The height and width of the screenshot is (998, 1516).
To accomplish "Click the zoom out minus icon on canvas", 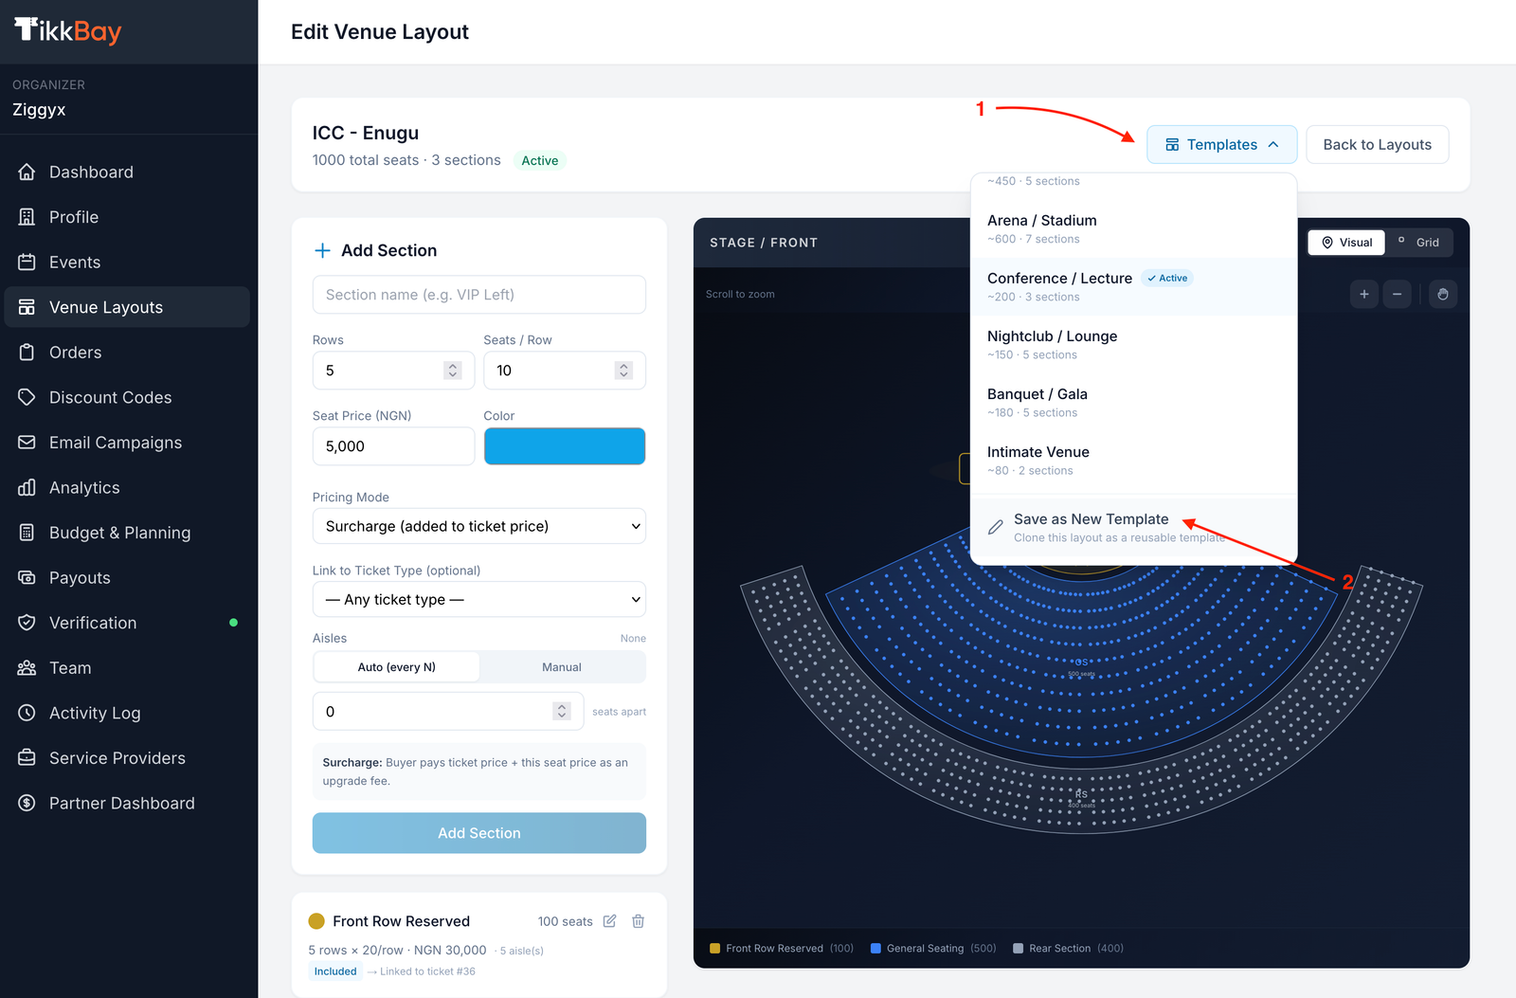I will tap(1397, 295).
